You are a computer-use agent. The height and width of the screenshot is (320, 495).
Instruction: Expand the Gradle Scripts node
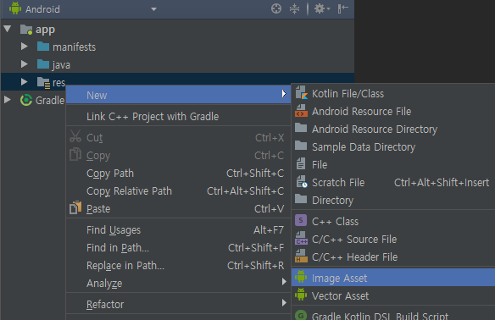click(8, 100)
